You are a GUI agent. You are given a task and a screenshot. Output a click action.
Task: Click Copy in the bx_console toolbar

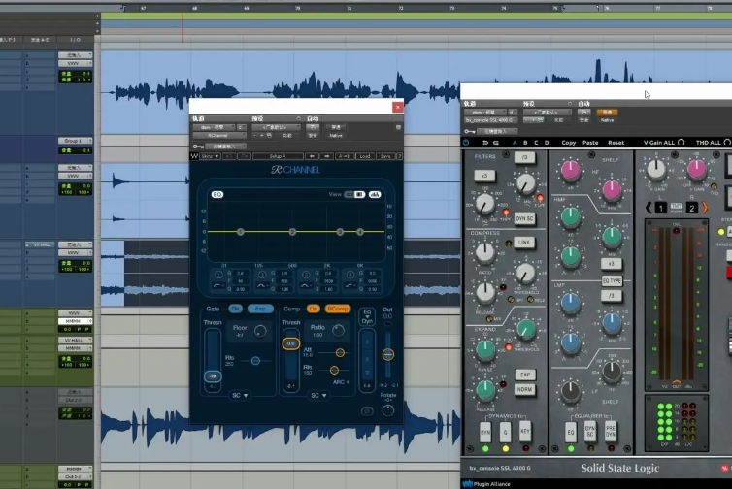(x=569, y=143)
